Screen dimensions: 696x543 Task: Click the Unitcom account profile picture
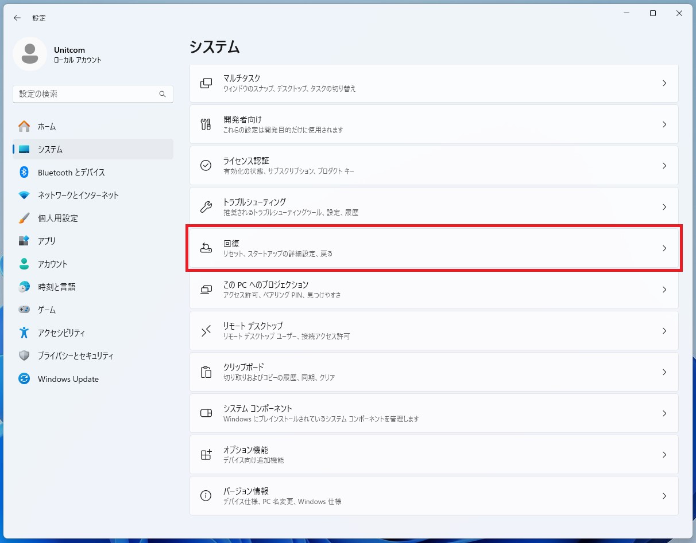point(30,54)
